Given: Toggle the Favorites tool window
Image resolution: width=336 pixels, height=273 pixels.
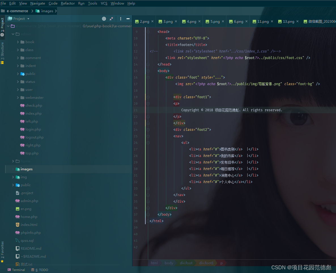Looking at the screenshot, I should [x=2, y=252].
